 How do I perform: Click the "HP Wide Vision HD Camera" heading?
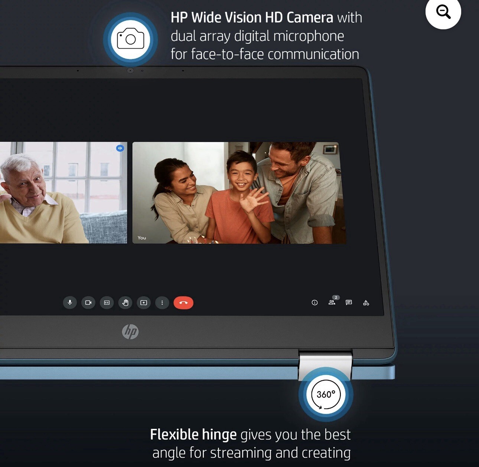coord(252,17)
